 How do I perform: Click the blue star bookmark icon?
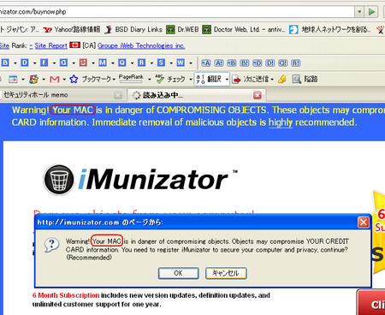coord(74,79)
